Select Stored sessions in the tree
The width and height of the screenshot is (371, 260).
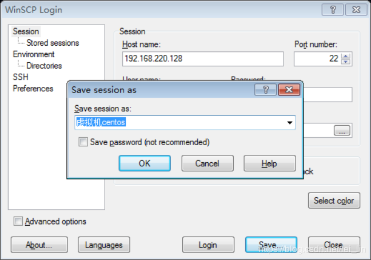(x=53, y=43)
